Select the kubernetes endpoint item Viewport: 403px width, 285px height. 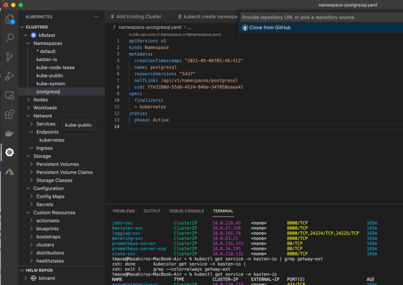52,140
